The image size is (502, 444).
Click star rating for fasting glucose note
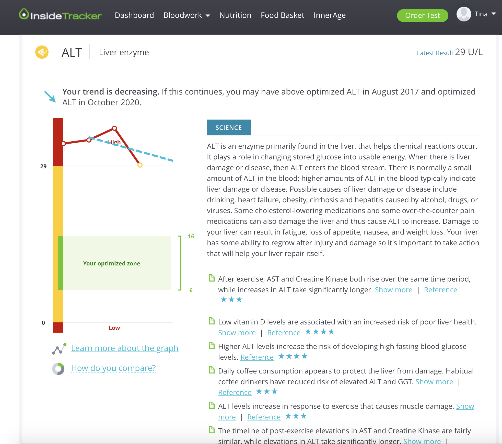[x=293, y=356]
